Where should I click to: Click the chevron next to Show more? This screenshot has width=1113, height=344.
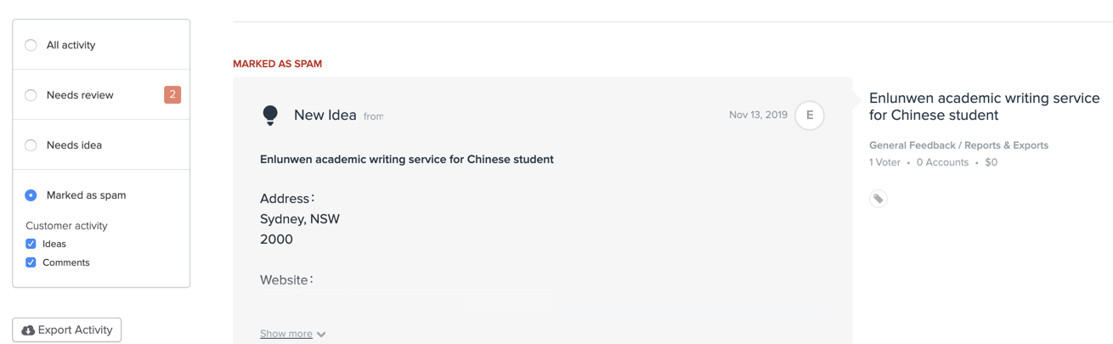pyautogui.click(x=321, y=335)
